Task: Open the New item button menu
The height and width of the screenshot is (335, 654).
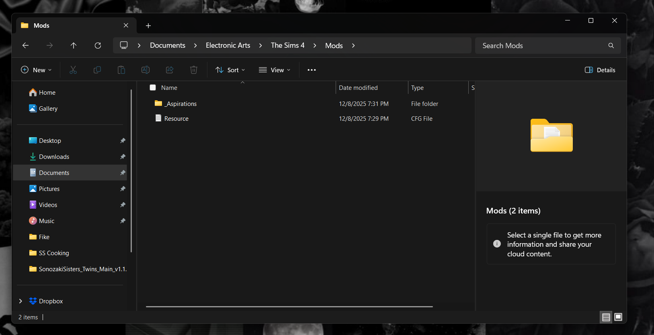Action: click(x=36, y=70)
